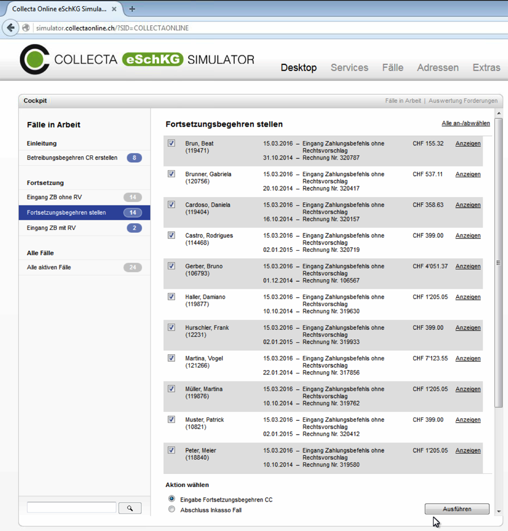Click the Ausführen button
The width and height of the screenshot is (508, 531).
[457, 509]
